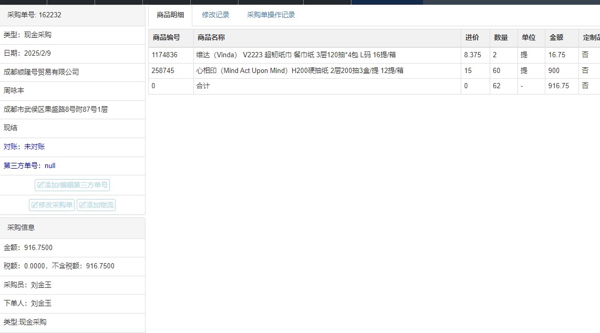Click the 添加物流 button
Image resolution: width=600 pixels, height=333 pixels.
[x=96, y=205]
